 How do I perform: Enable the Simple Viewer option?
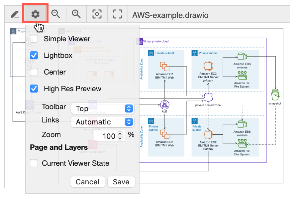[x=34, y=39]
